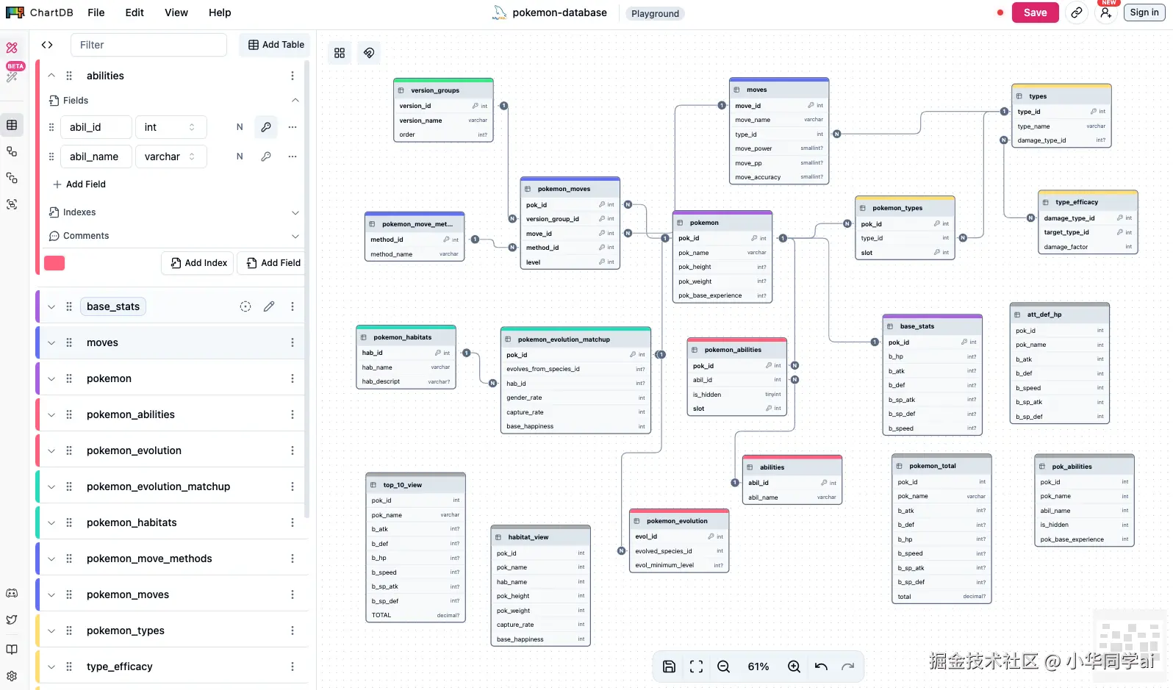Click the 61% zoom level
This screenshot has width=1173, height=690.
758,666
